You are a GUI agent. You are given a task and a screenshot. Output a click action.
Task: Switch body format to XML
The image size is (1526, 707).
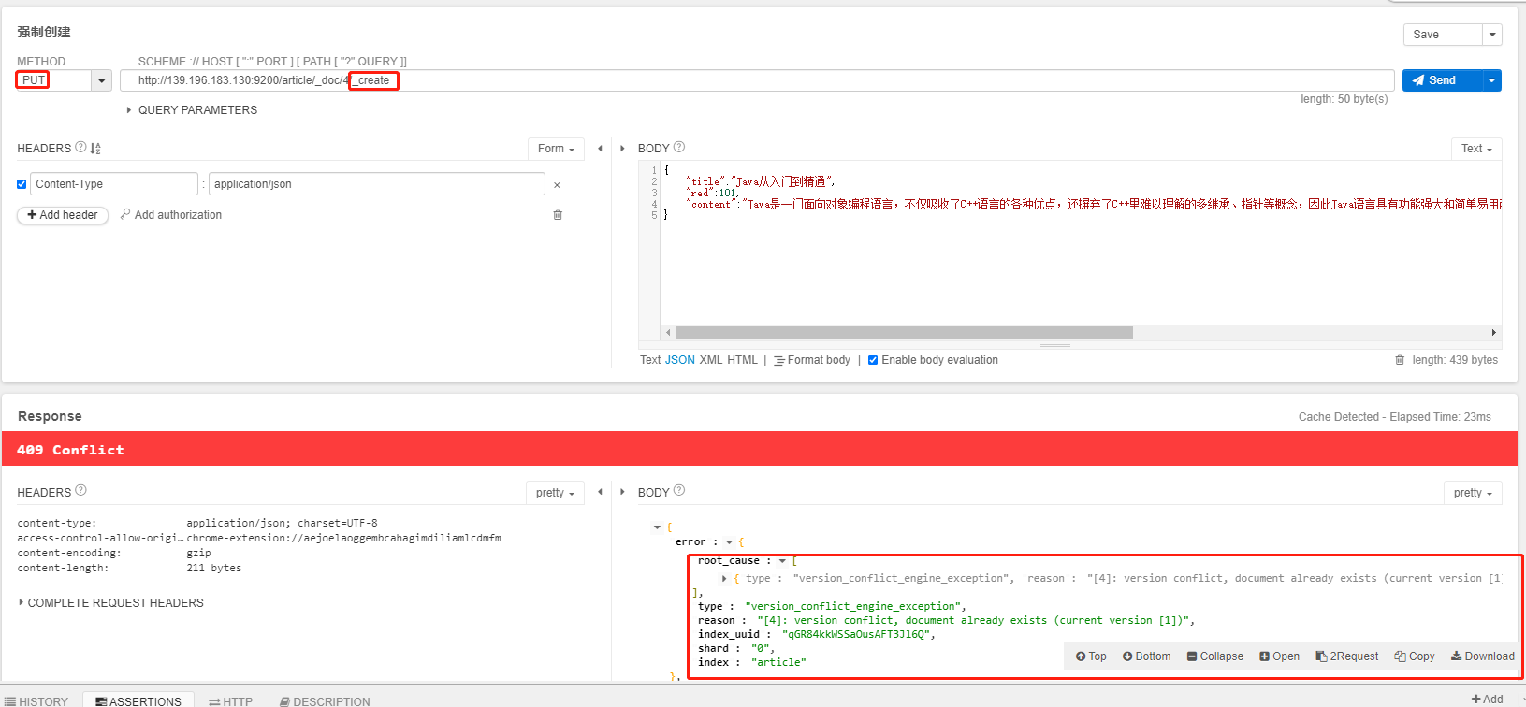point(711,360)
